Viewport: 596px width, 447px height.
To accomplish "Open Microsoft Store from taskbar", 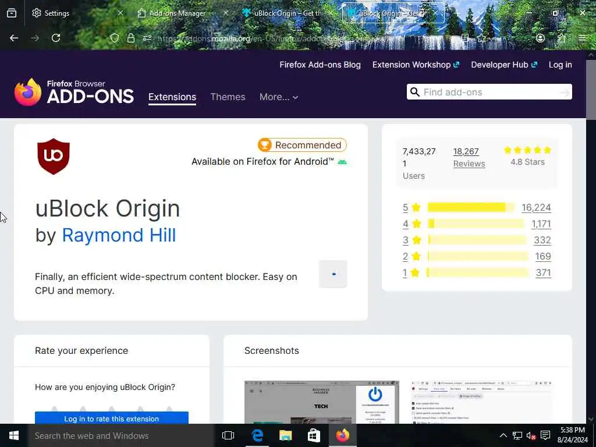I will click(x=314, y=435).
